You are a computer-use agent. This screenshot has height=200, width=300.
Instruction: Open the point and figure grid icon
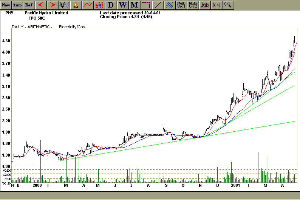coord(99,5)
